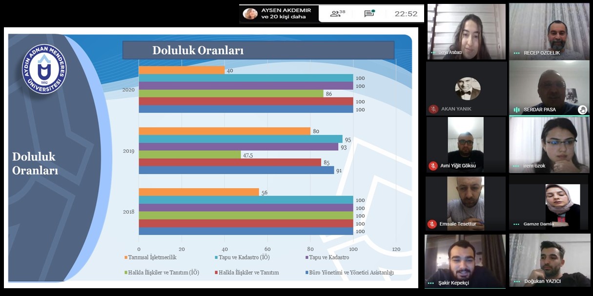This screenshot has width=593, height=296.
Task: Click the orange Tarımsal İşletmecilik legend swatch
Action: pos(126,257)
